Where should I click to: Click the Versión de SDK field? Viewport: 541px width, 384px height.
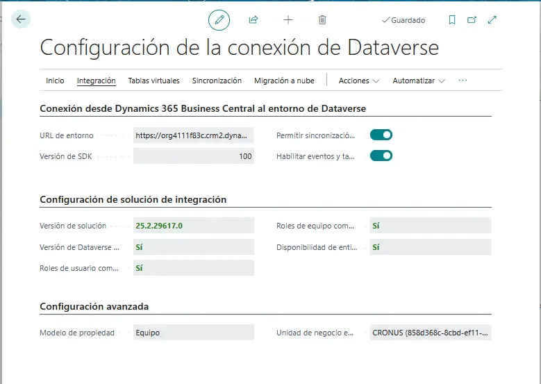coord(194,156)
